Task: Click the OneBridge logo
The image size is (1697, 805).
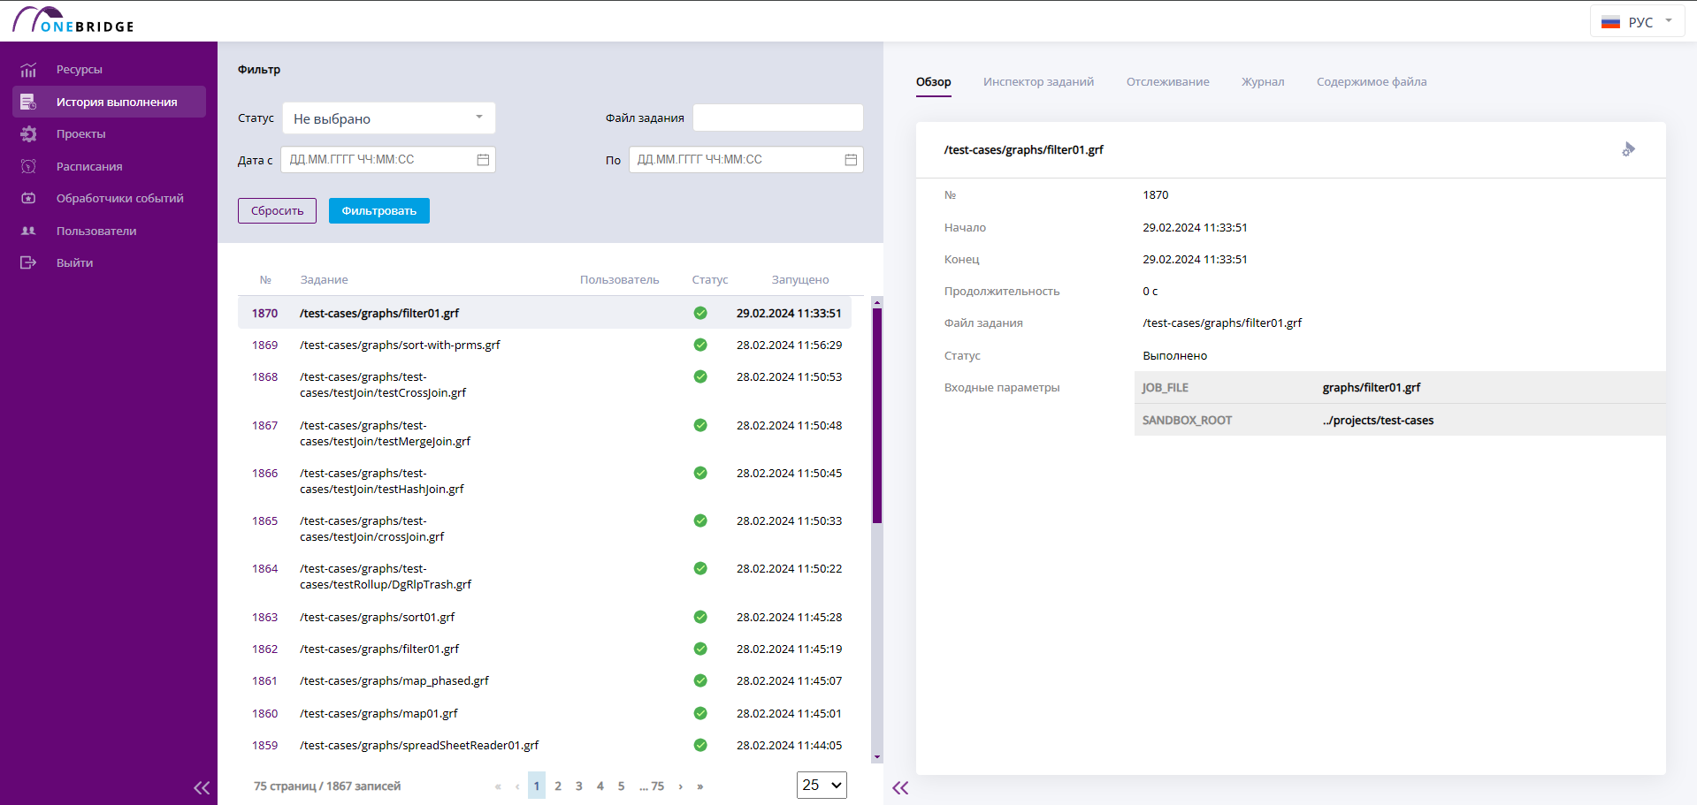Action: [73, 20]
